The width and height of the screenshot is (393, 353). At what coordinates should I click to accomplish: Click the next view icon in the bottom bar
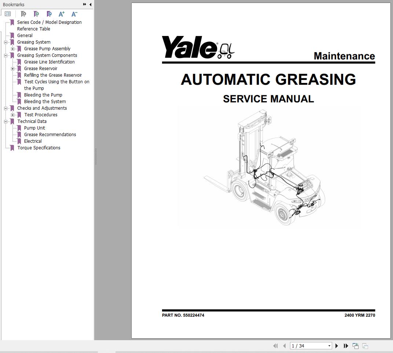click(365, 346)
